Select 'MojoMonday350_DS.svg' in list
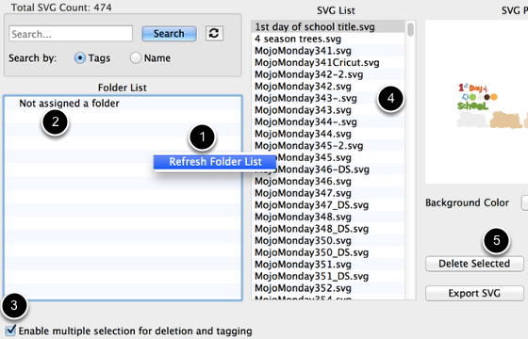 (328, 252)
